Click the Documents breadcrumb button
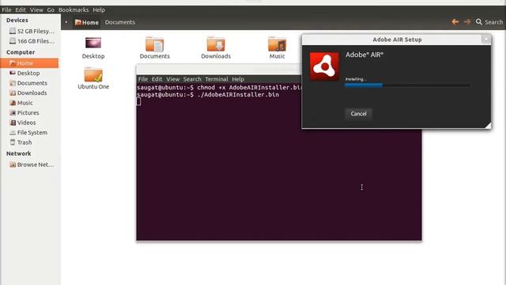The image size is (506, 285). point(119,22)
